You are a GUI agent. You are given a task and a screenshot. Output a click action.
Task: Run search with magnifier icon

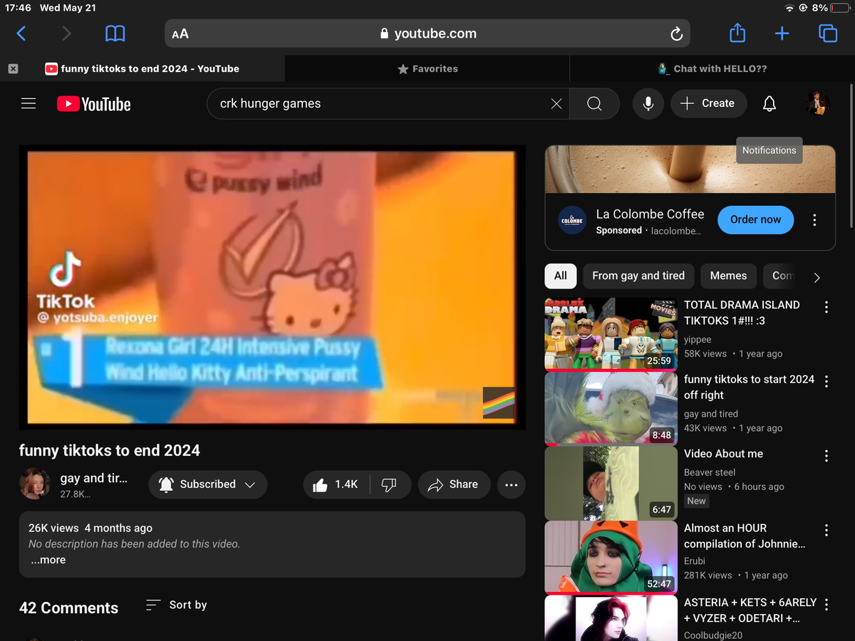point(594,104)
